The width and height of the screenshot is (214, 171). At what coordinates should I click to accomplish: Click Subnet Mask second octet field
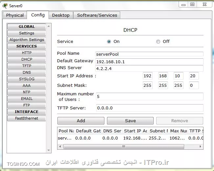(x=163, y=85)
